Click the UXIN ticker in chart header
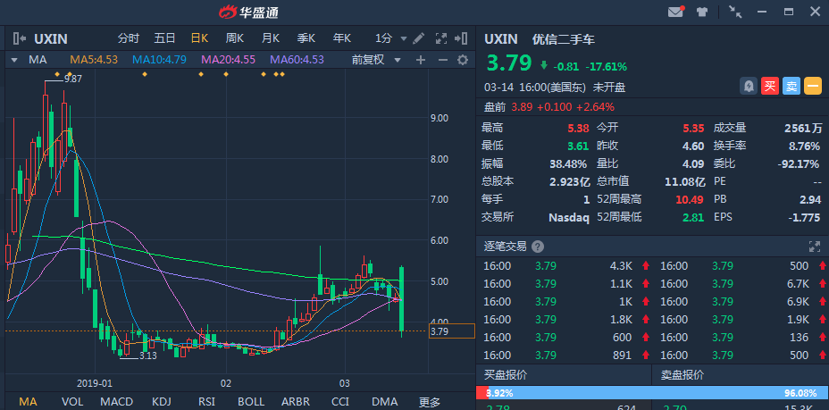The width and height of the screenshot is (829, 410). click(51, 38)
